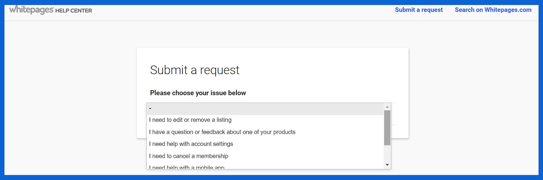Click blank white card area right of heading

click(x=322, y=70)
